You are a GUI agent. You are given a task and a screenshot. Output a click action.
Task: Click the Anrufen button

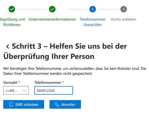click(x=65, y=104)
